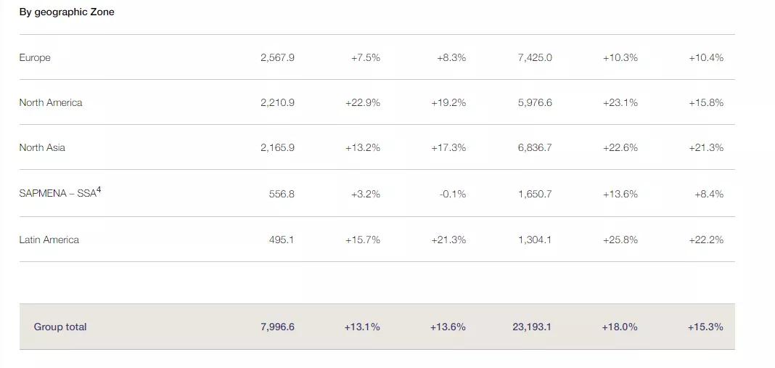Image resolution: width=775 pixels, height=368 pixels.
Task: Click the North America row label
Action: [x=51, y=102]
